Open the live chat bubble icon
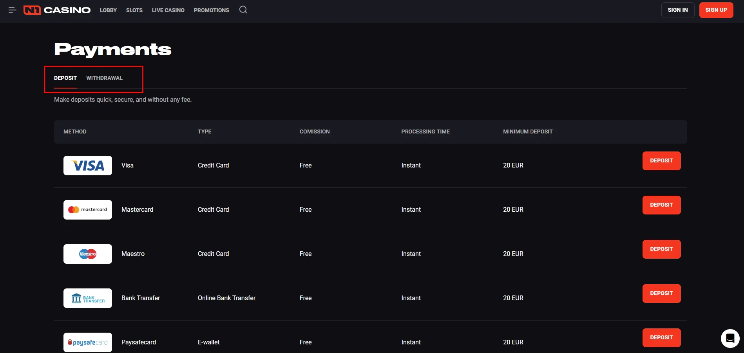 click(730, 338)
